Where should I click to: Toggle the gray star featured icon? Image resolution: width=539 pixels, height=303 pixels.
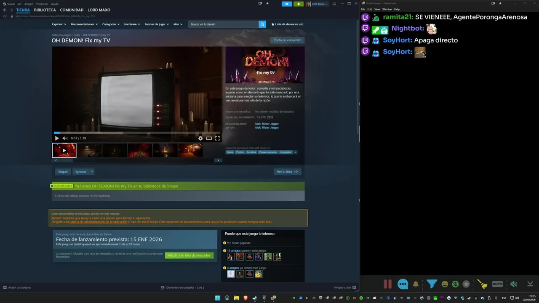(466, 284)
